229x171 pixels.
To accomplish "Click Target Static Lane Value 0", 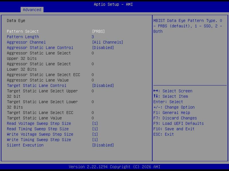I will coord(93,118).
